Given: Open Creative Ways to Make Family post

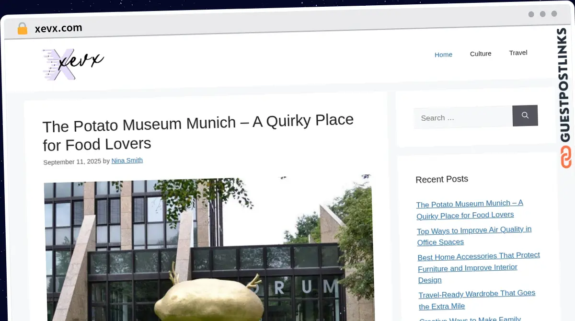Looking at the screenshot, I should 470,318.
